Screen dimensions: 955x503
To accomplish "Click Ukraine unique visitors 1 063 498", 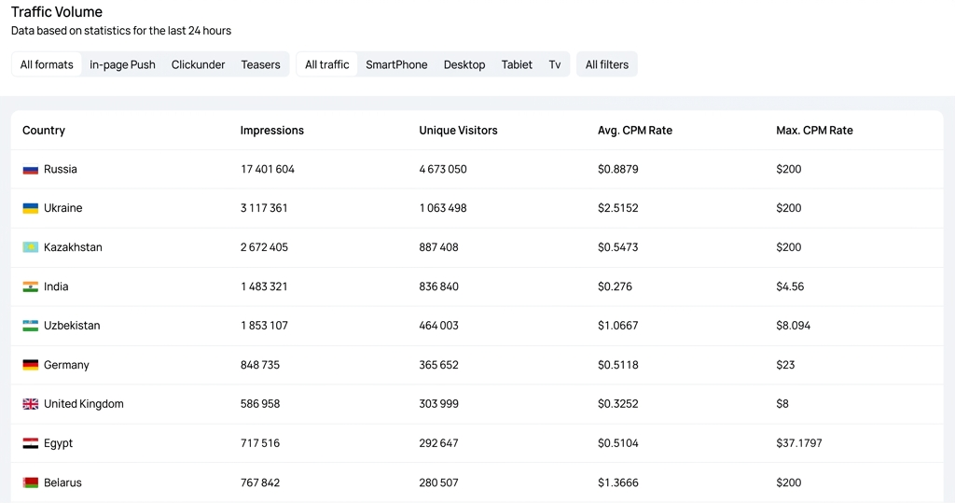I will [443, 208].
